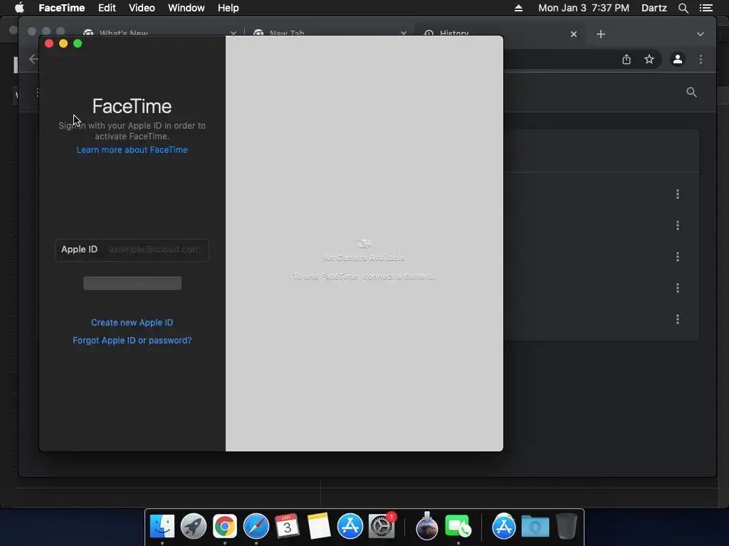Click the FaceTime heading text
The image size is (729, 546).
(x=132, y=107)
